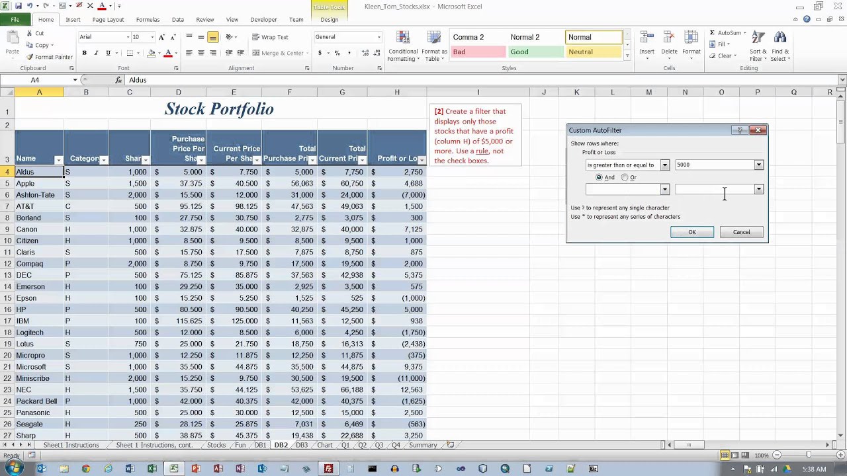Click Cancel in Custom AutoFilter dialog
Screen dimensions: 847x476
(741, 232)
